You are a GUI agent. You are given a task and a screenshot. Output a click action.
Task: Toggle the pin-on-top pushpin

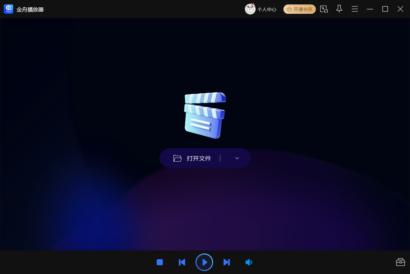[x=339, y=9]
